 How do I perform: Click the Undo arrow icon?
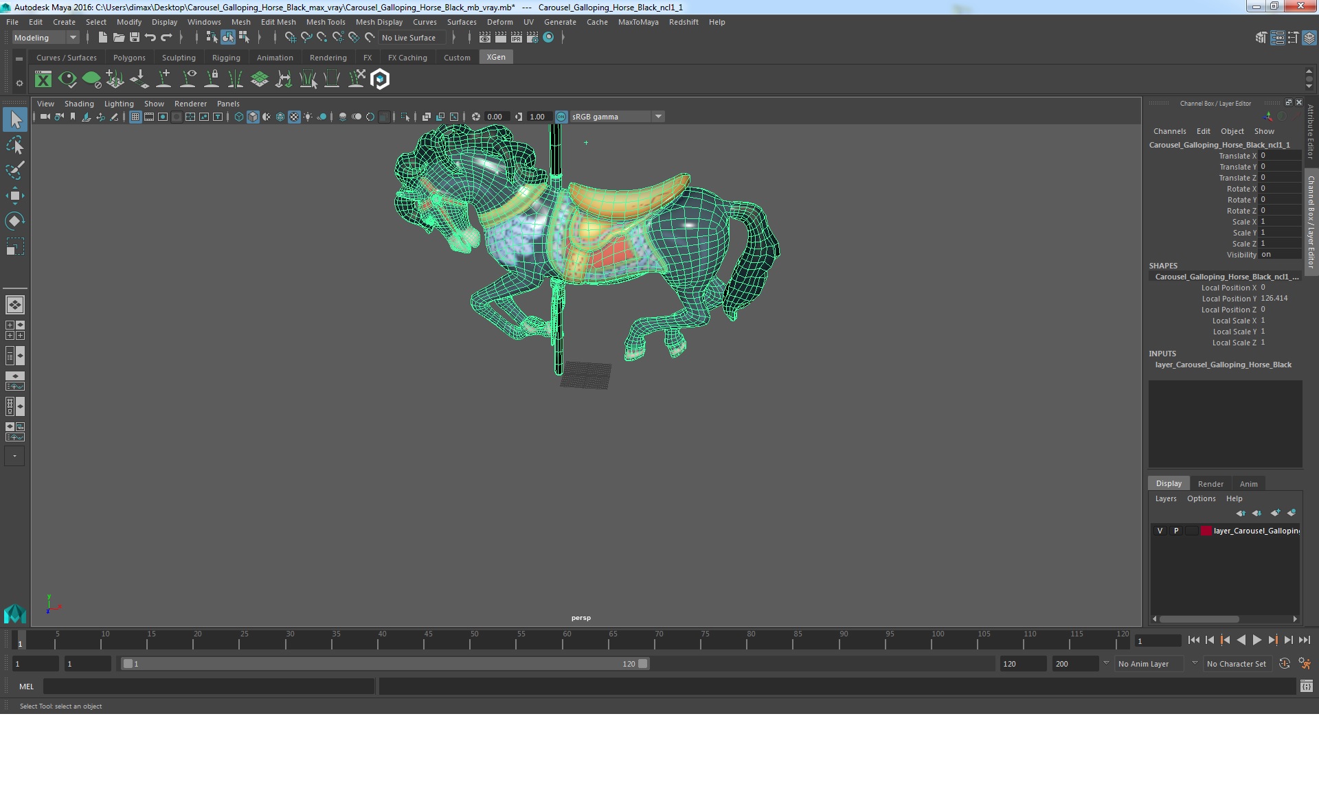coord(150,38)
